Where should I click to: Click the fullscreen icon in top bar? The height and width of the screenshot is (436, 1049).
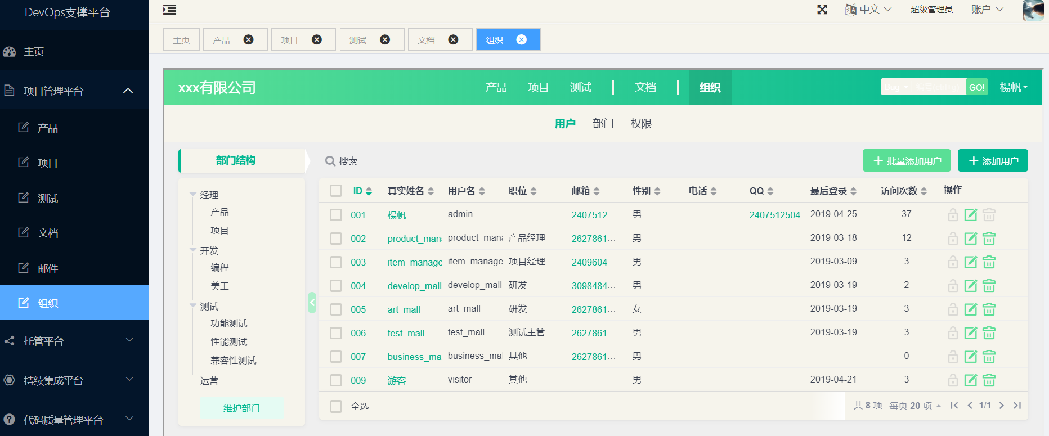click(x=822, y=10)
